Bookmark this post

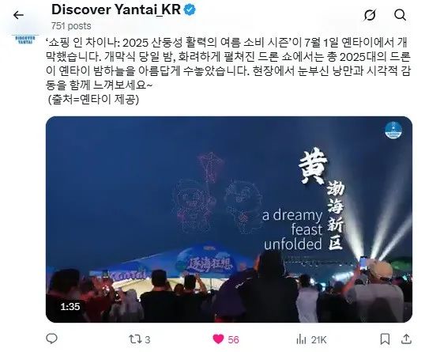pyautogui.click(x=385, y=339)
